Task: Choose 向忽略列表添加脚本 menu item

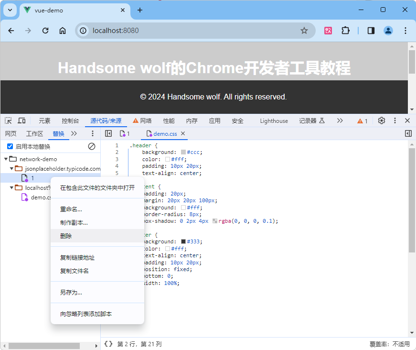Action: point(97,314)
